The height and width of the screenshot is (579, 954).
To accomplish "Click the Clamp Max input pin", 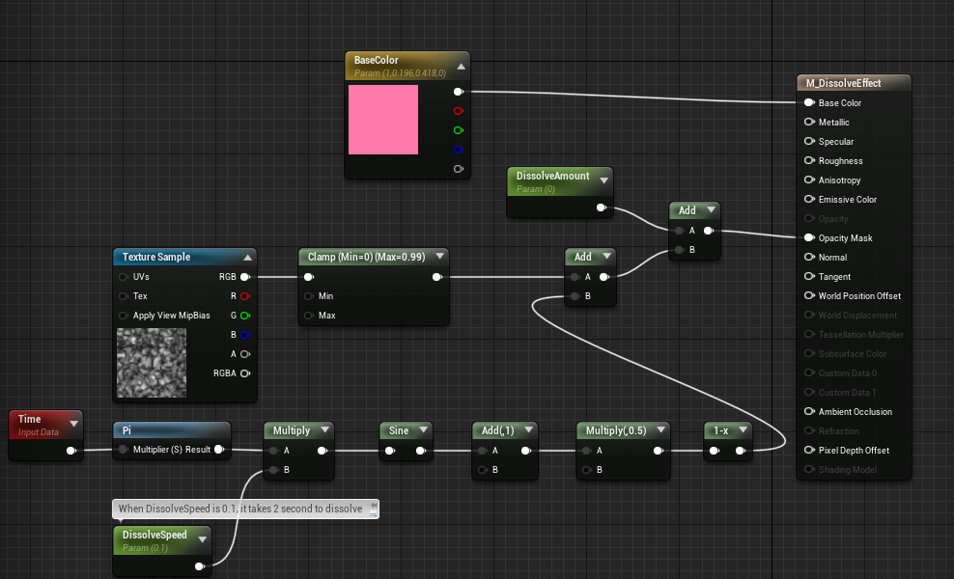I will [x=308, y=315].
